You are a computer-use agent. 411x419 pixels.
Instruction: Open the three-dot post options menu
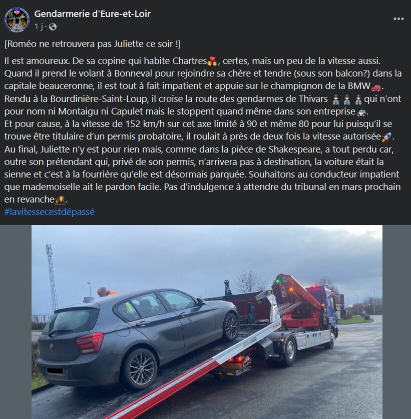(398, 18)
